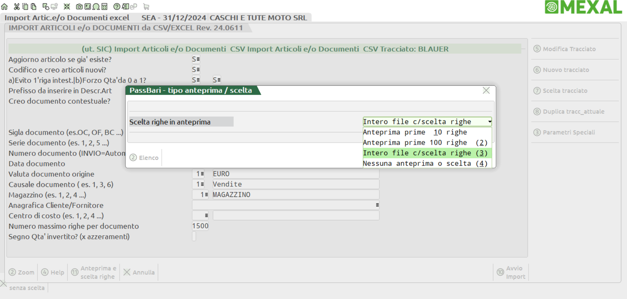Open the question mark help icon
Viewport: 627px width, 299px height.
[117, 6]
